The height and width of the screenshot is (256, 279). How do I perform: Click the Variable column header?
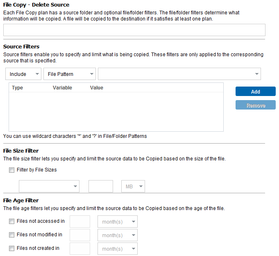click(62, 88)
